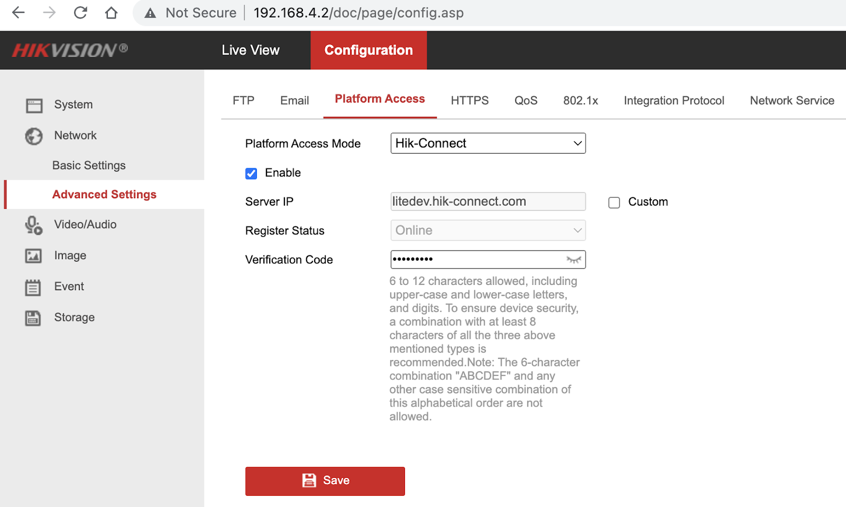
Task: Check the Custom server checkbox
Action: tap(614, 202)
